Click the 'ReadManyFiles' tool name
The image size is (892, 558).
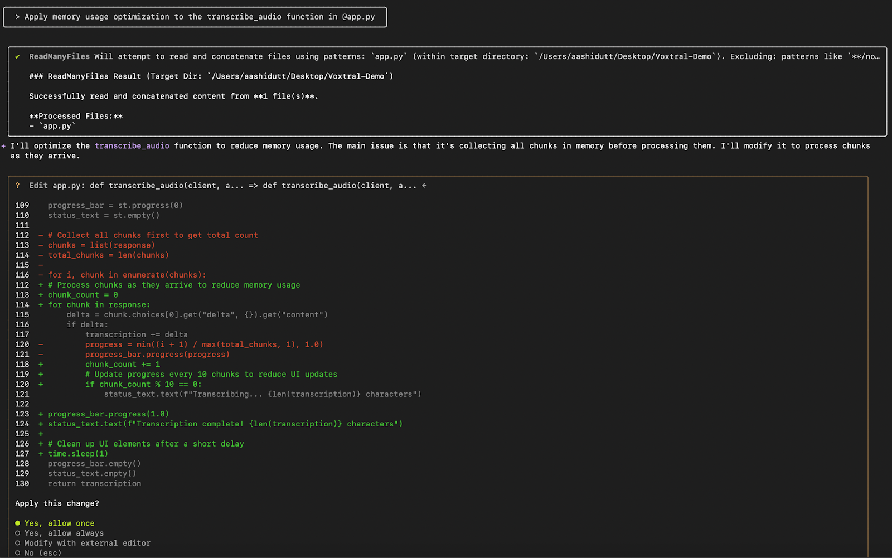[x=60, y=56]
